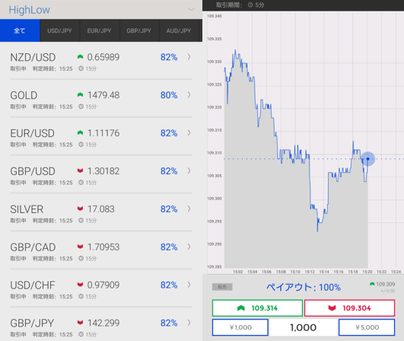Select the GBP/JPY asset name in list
The width and height of the screenshot is (404, 341).
click(x=32, y=323)
